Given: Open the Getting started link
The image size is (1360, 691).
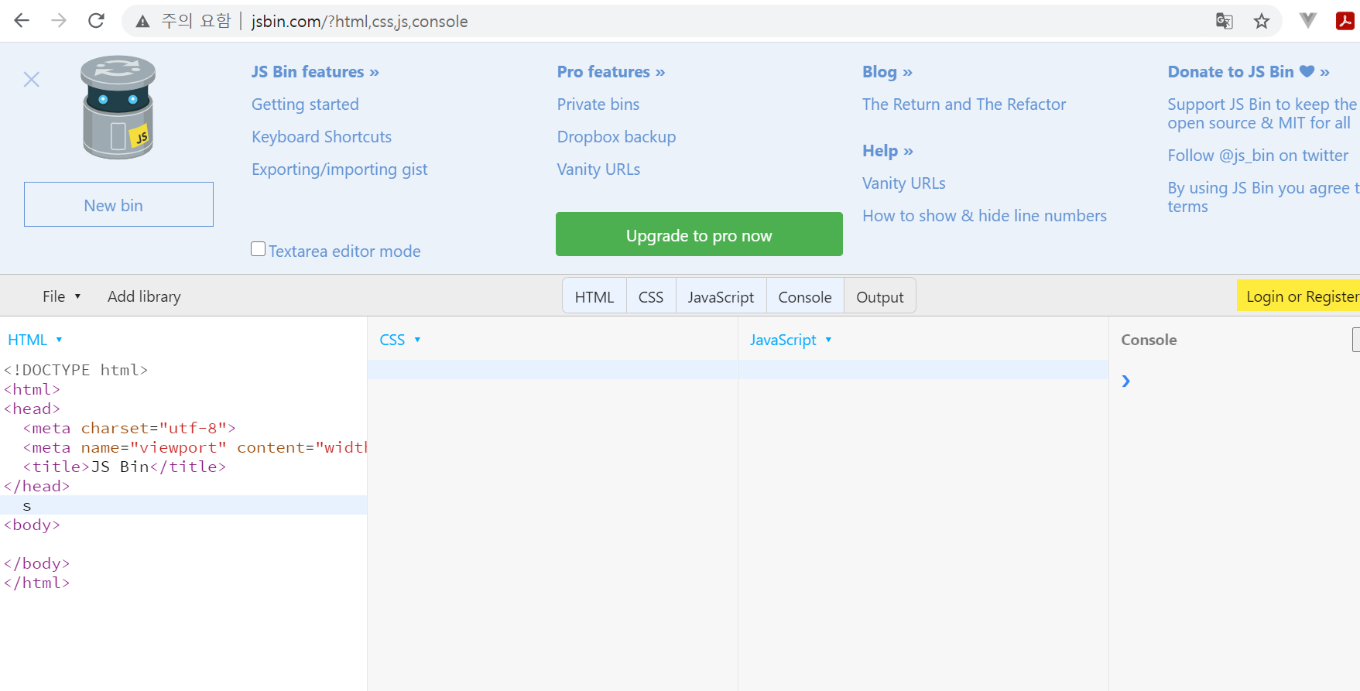Looking at the screenshot, I should (305, 104).
